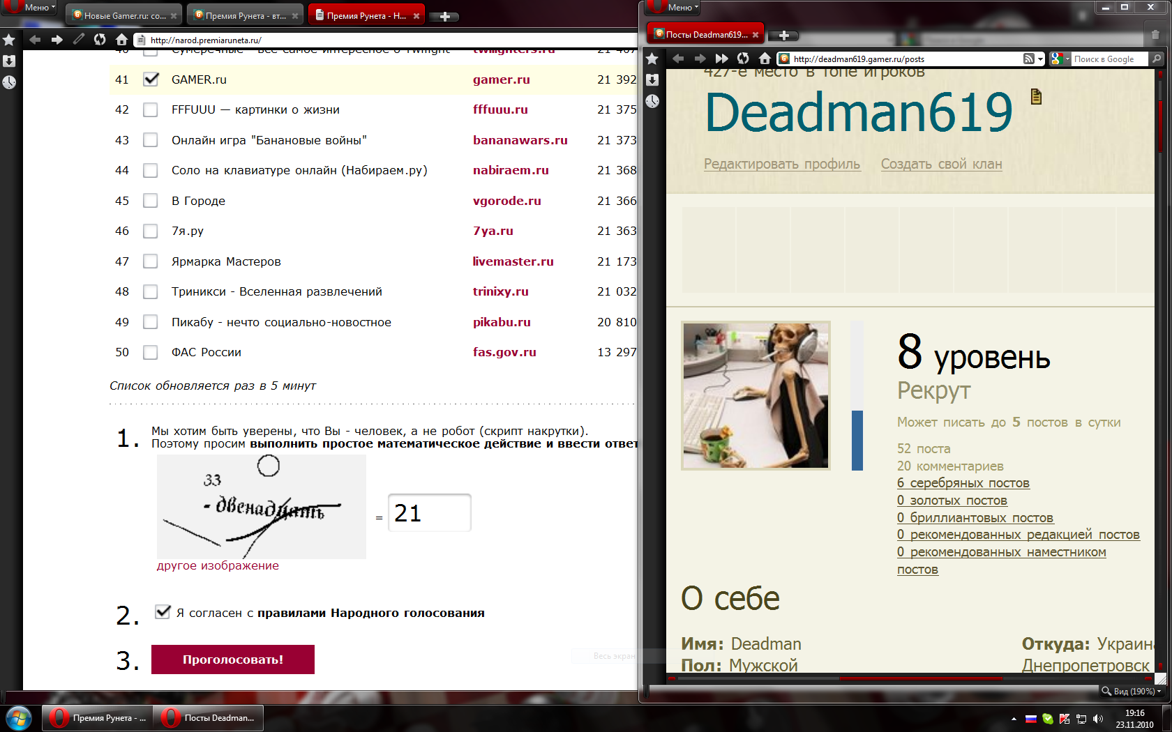
Task: Open Bookmarks star panel in left window
Action: (9, 40)
